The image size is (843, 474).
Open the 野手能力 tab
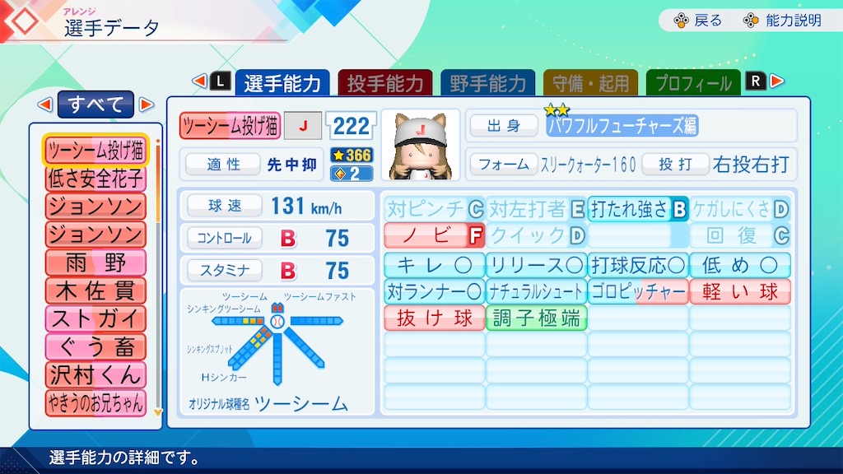point(487,83)
